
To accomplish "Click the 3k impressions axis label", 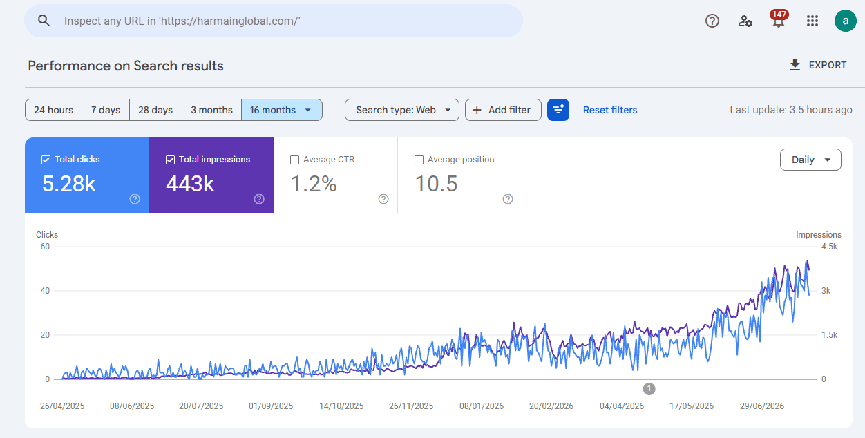I will click(826, 291).
